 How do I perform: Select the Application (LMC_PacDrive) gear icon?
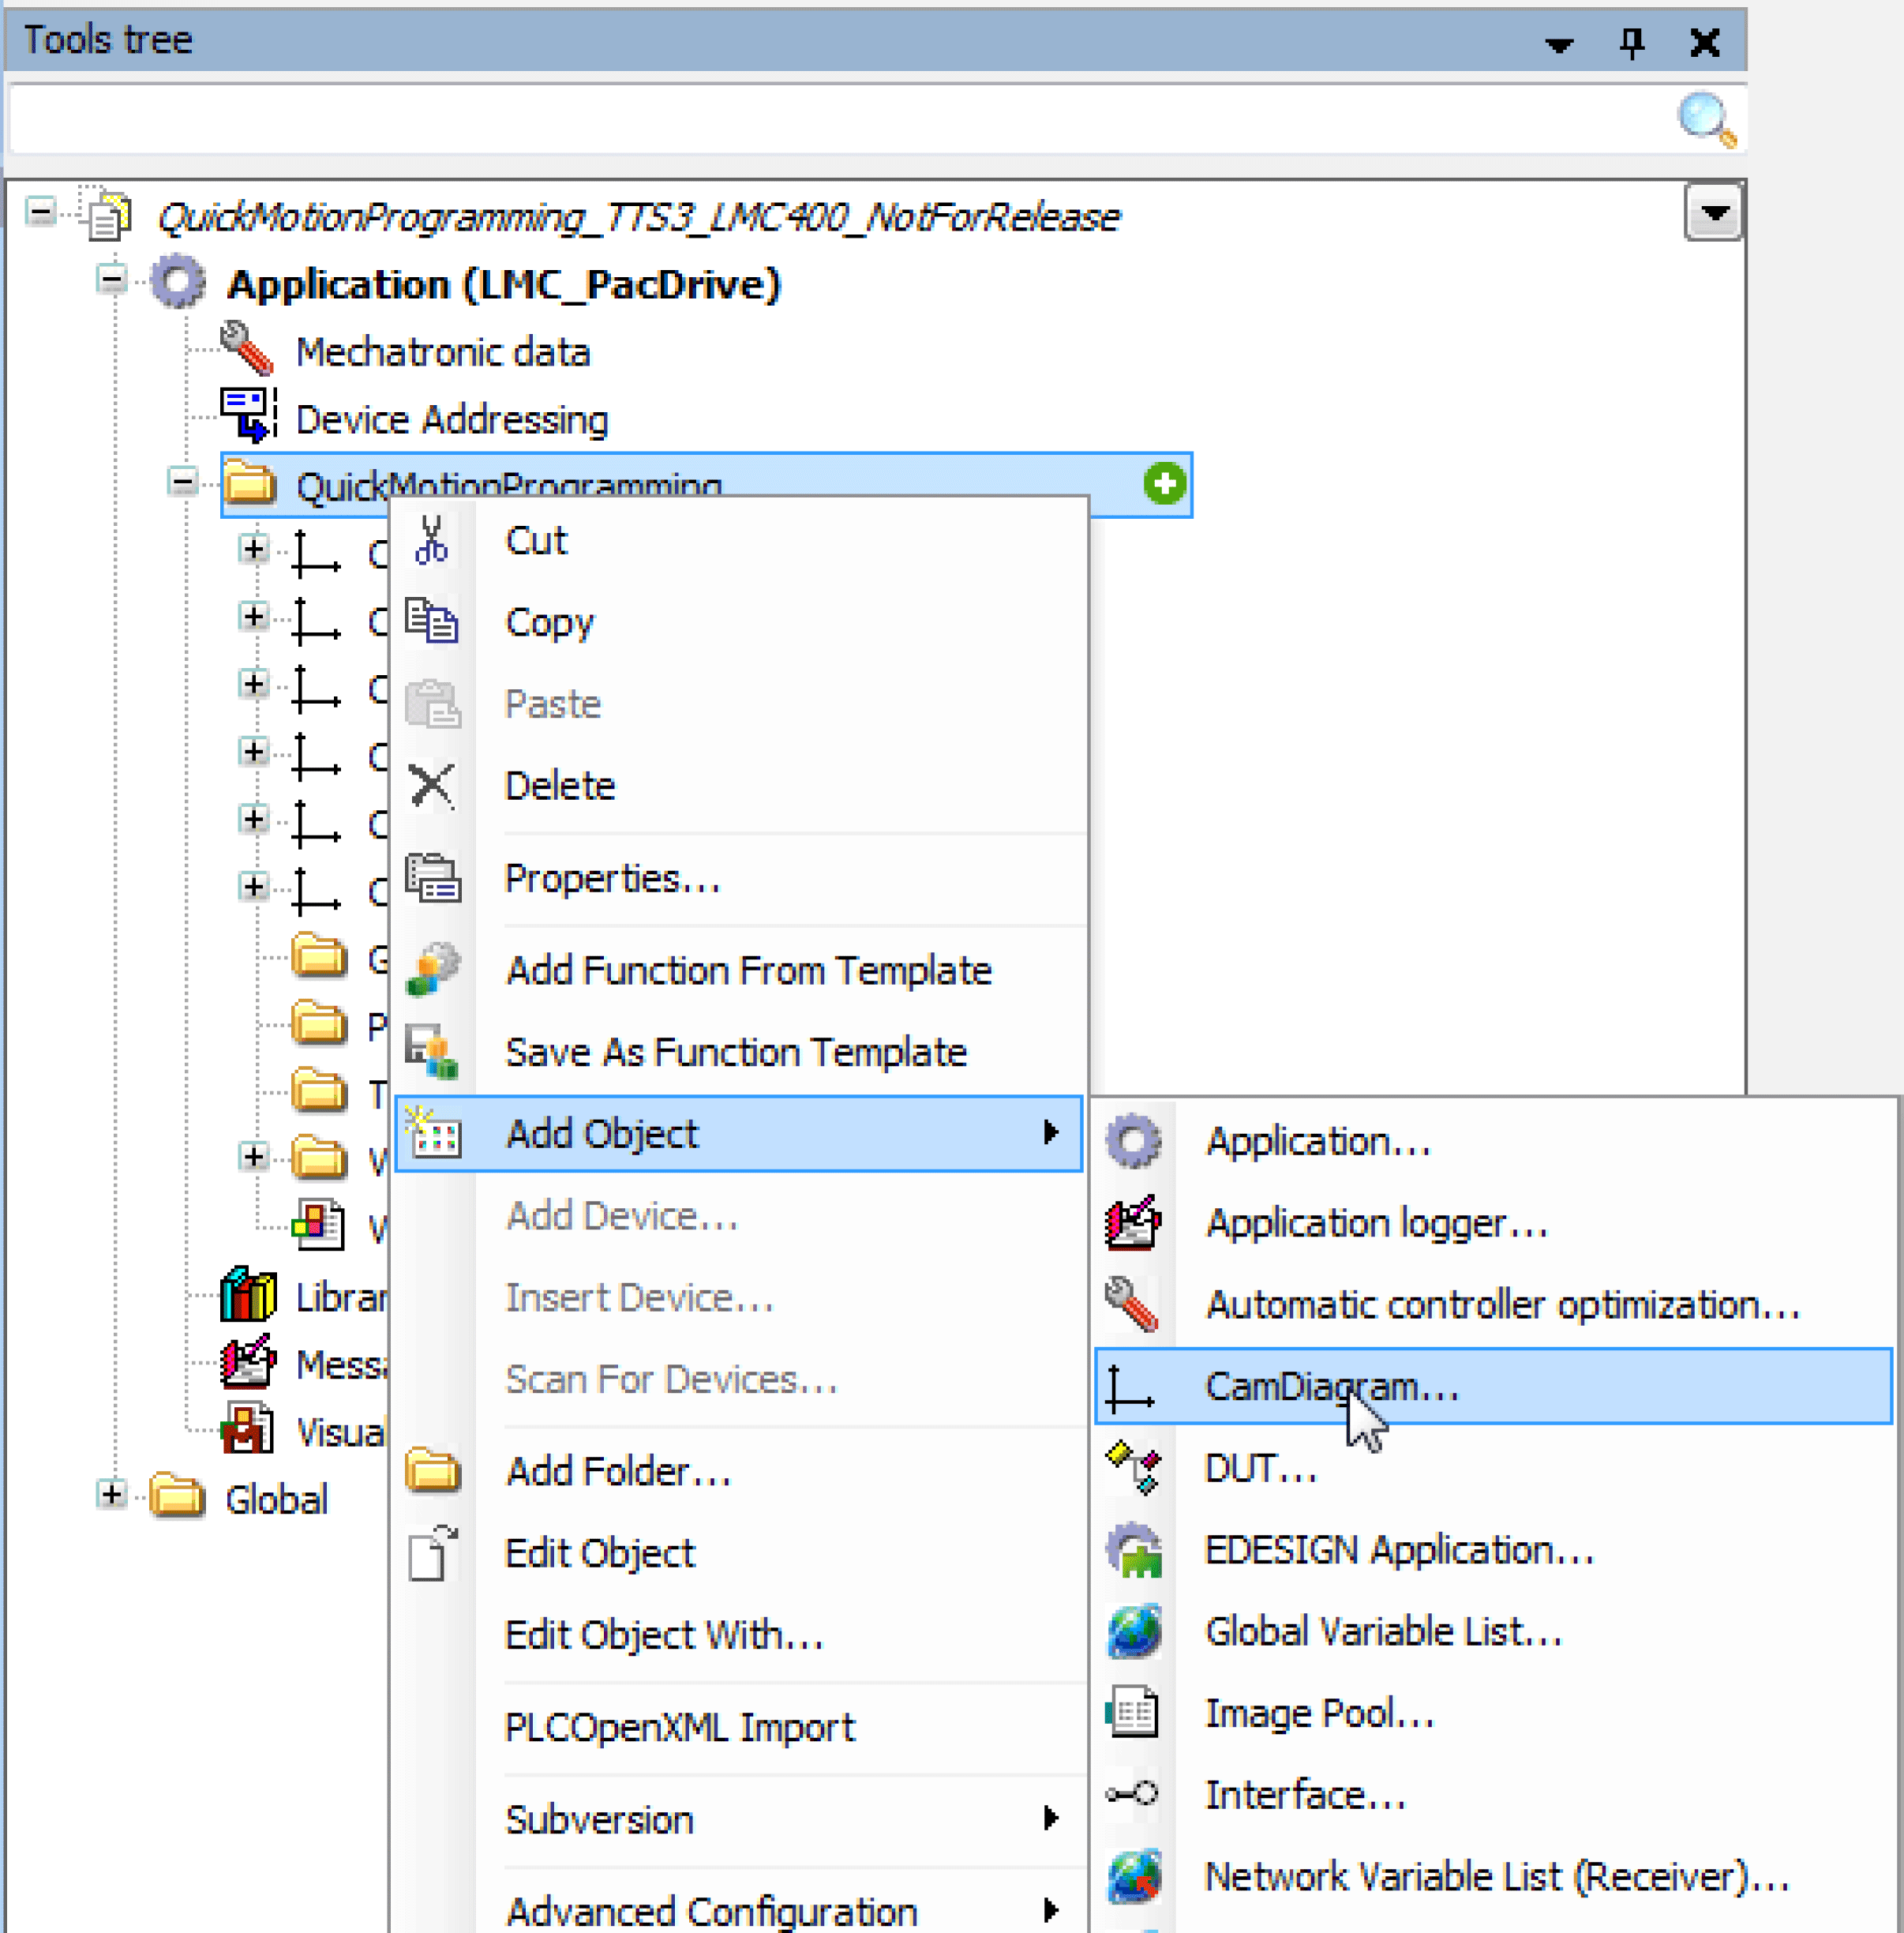coord(179,282)
